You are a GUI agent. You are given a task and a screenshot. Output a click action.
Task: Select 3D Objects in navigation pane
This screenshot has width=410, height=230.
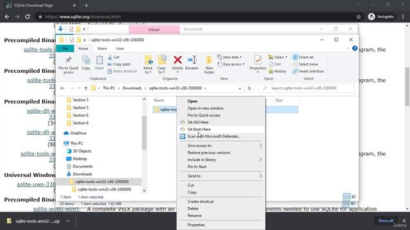click(79, 151)
